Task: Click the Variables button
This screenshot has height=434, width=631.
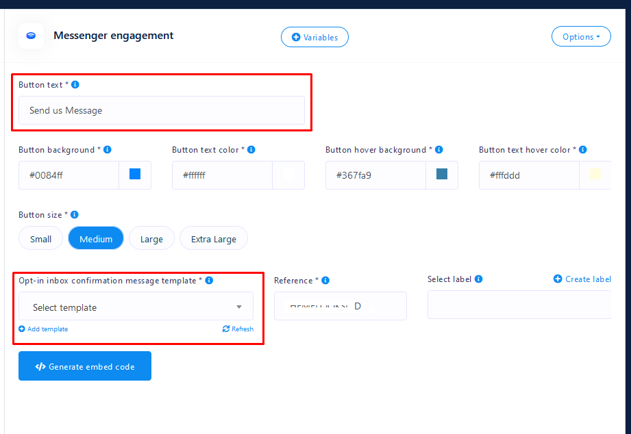Action: pos(314,37)
